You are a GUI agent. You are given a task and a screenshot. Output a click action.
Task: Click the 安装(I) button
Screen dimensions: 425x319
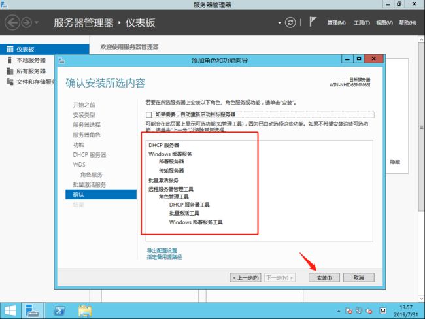click(324, 278)
